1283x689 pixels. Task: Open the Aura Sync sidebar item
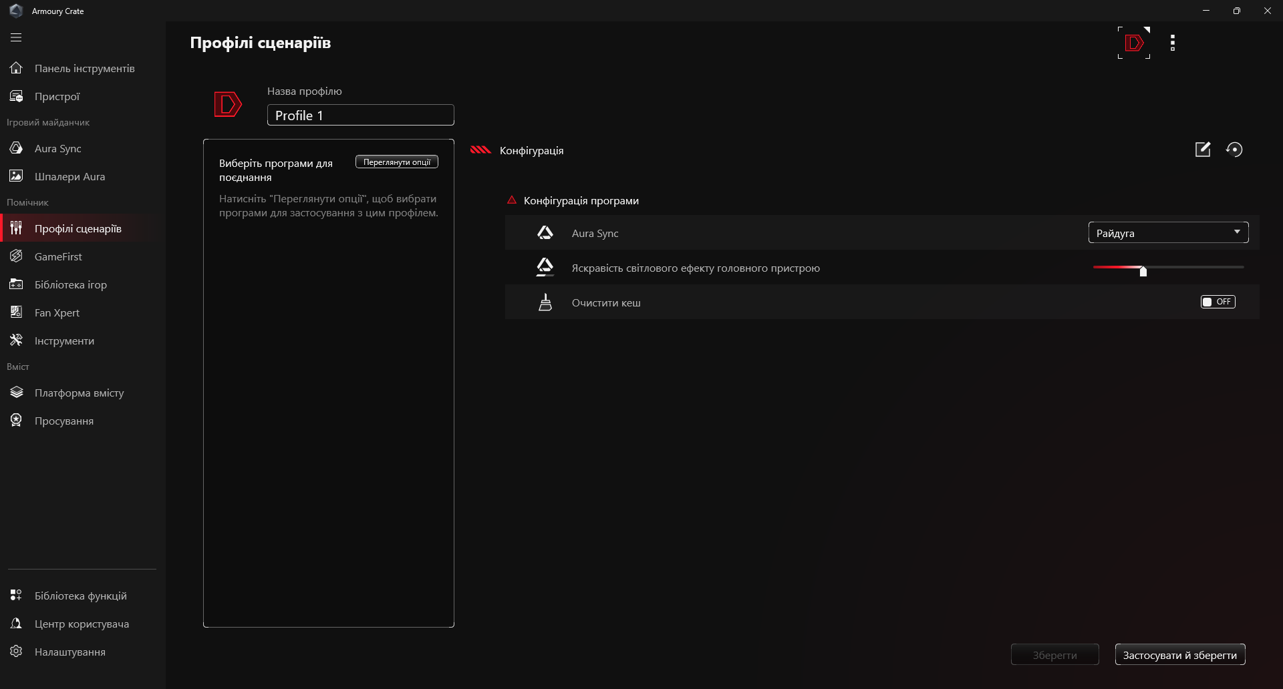[57, 148]
